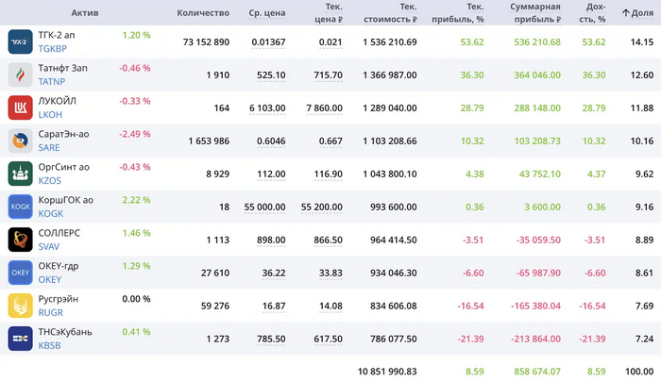Click the Русгрэйн yellow logo icon
The height and width of the screenshot is (381, 661).
click(x=21, y=306)
